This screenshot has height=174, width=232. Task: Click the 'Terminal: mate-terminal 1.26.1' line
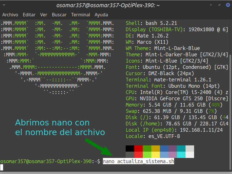(x=168, y=80)
